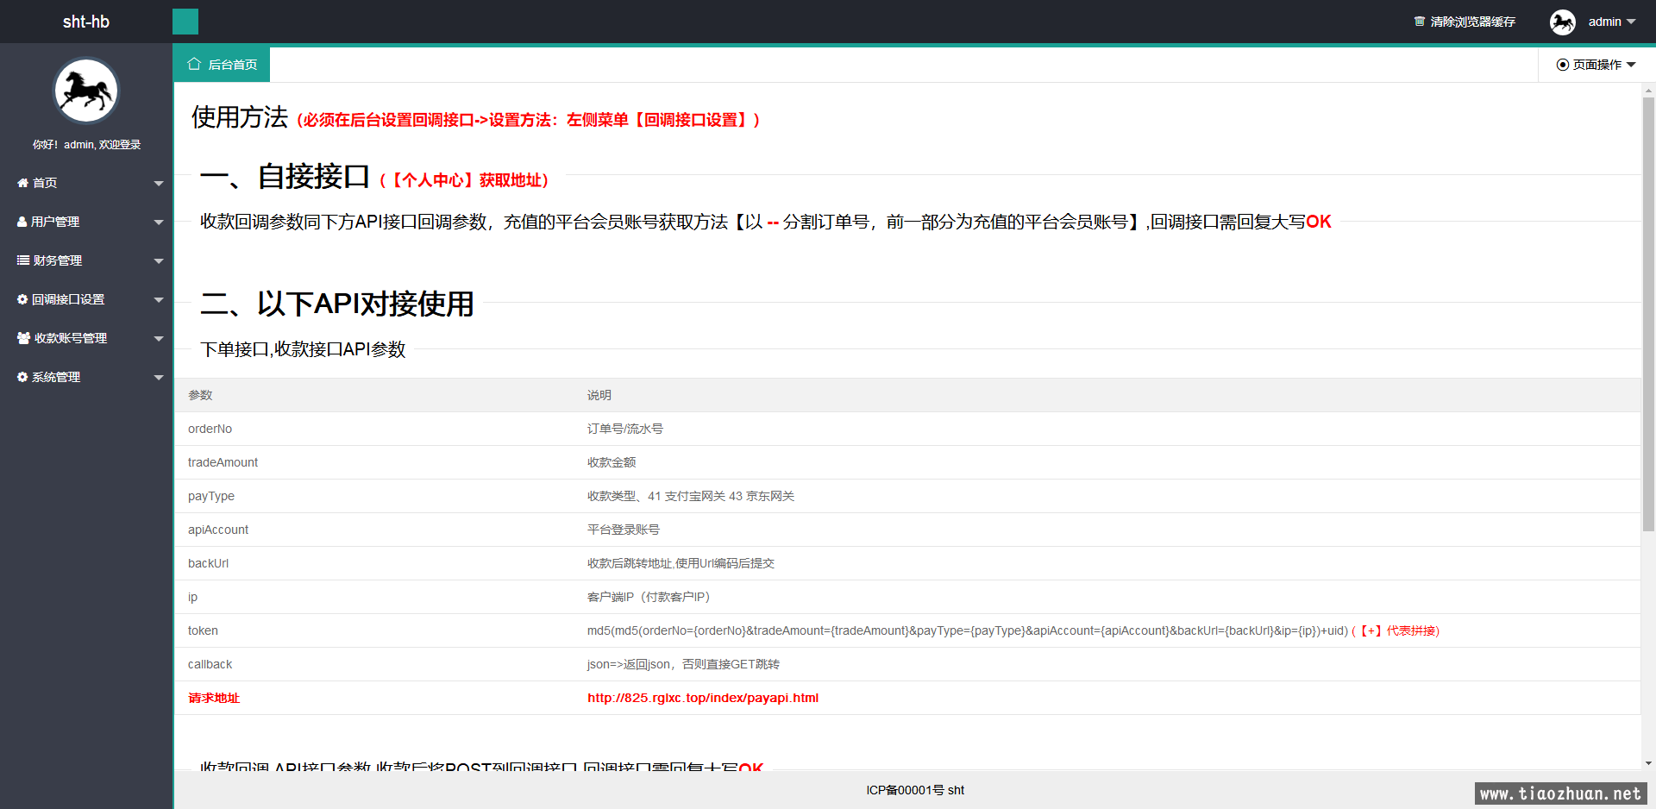Click the 使用方法 heading
Viewport: 1656px width, 809px height.
coord(240,116)
